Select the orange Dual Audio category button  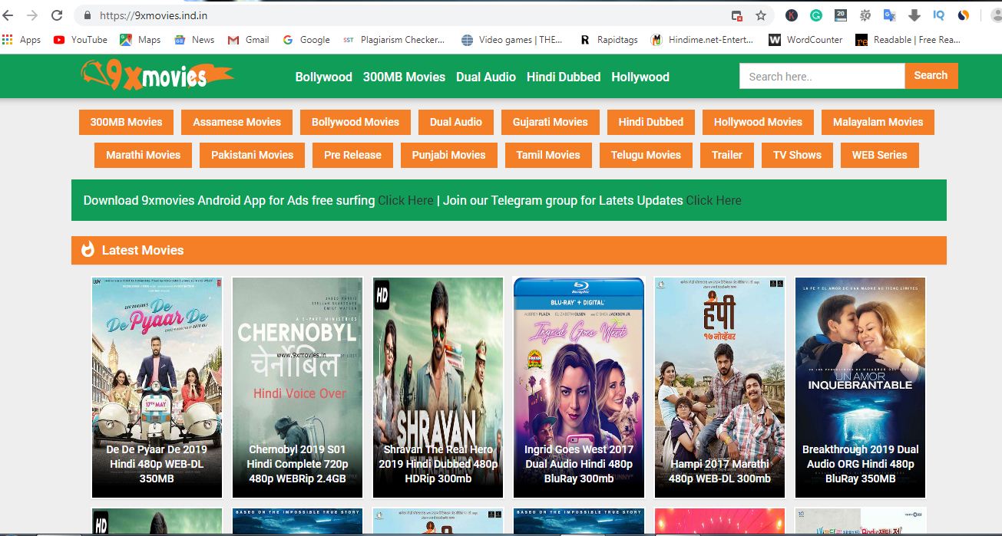(456, 122)
